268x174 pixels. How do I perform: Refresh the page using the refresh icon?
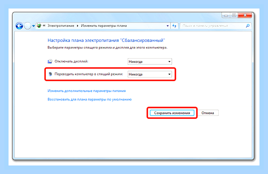click(x=174, y=26)
